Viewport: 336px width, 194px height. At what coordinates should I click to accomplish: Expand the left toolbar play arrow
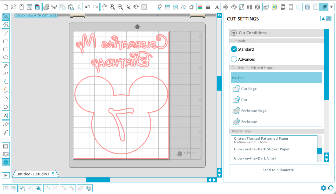[x=6, y=175]
